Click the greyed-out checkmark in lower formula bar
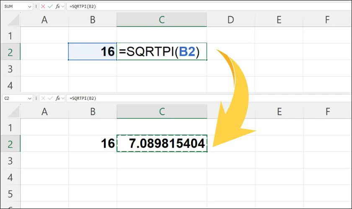 (50, 98)
